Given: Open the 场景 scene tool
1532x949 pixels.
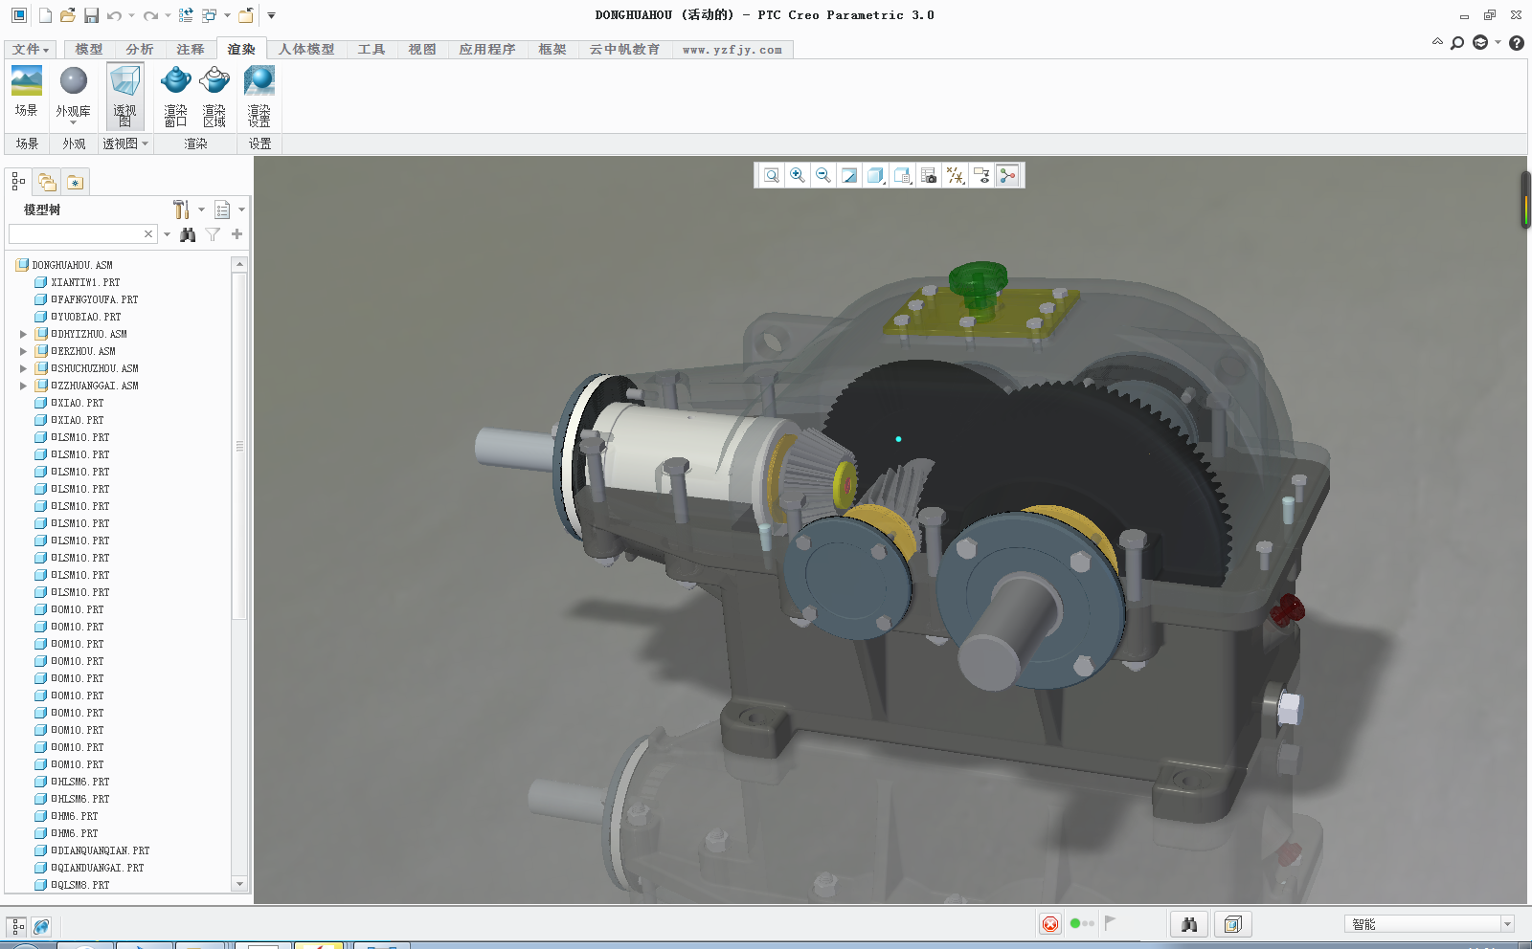Looking at the screenshot, I should coord(27,92).
